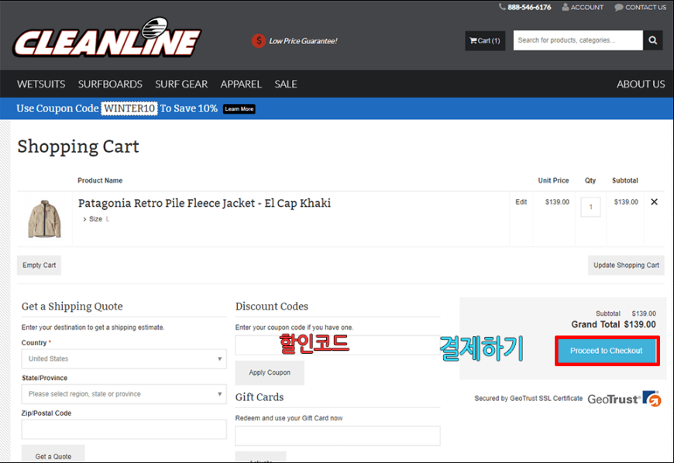Click the quantity field for the jacket
The image size is (674, 463).
point(590,207)
